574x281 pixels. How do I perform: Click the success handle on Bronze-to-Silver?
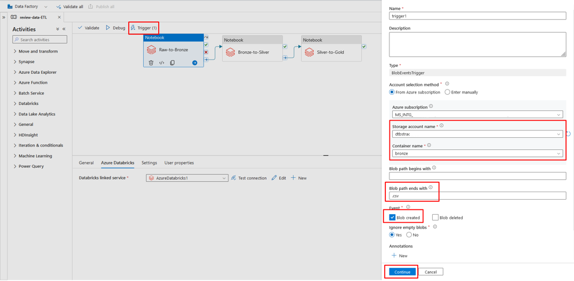point(285,47)
